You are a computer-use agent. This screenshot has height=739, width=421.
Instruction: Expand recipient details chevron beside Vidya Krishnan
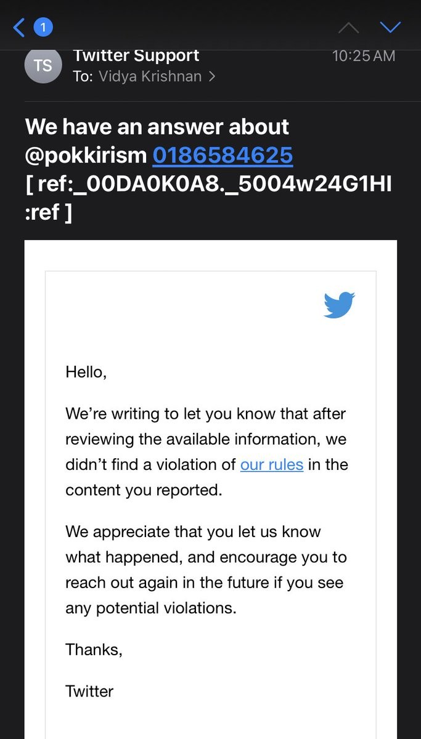point(213,77)
